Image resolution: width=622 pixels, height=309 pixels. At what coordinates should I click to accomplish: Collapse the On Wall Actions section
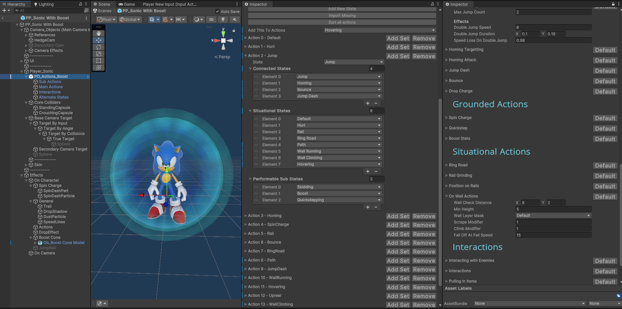[447, 196]
